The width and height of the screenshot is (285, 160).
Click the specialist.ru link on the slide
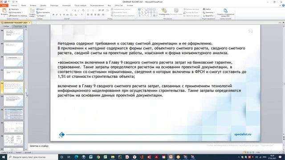(x=243, y=134)
